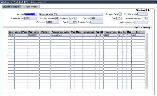Click the Module column header
The image size is (157, 96).
pyautogui.click(x=45, y=32)
